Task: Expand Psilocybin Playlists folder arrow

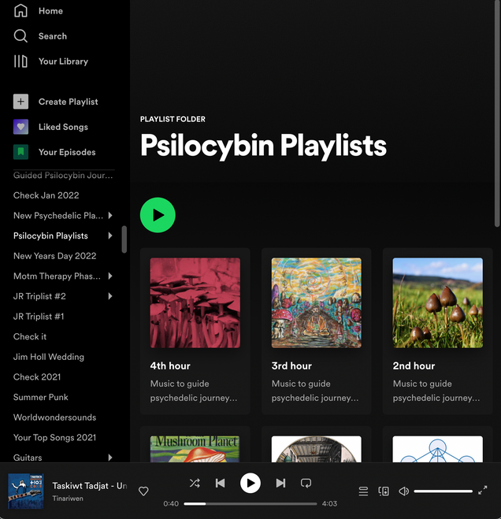Action: [110, 235]
